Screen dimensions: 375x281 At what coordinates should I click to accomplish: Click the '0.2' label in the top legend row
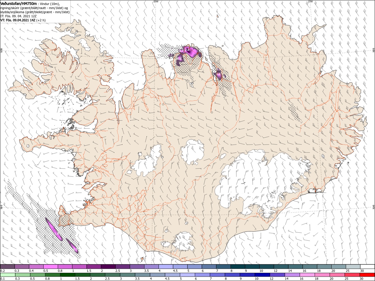2,271
